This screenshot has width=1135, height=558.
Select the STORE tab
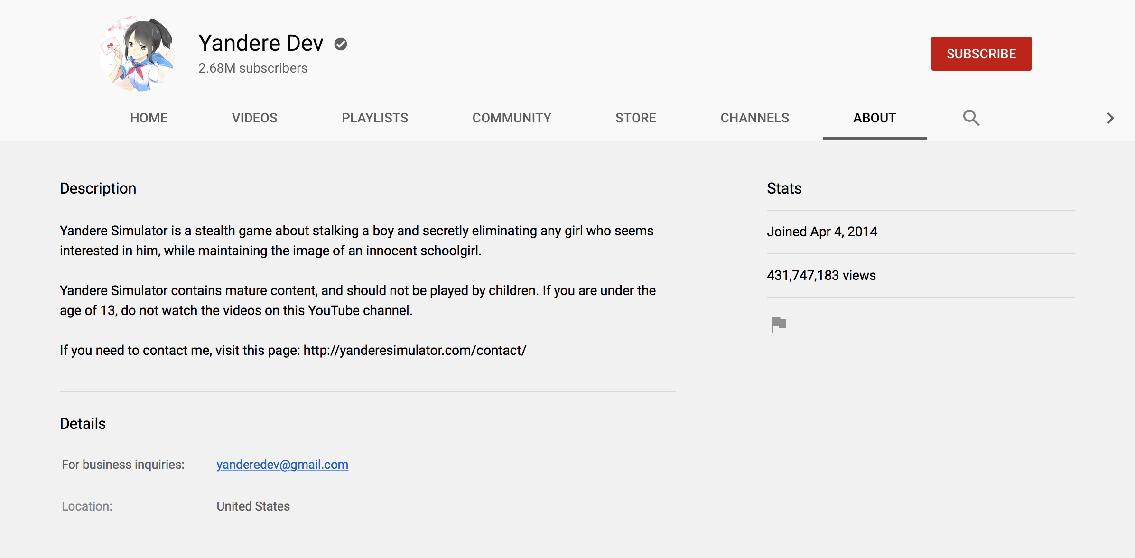pos(635,118)
